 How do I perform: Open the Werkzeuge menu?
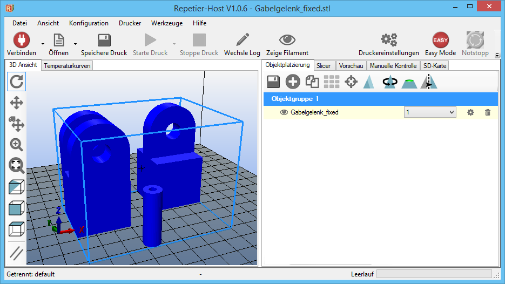(167, 23)
